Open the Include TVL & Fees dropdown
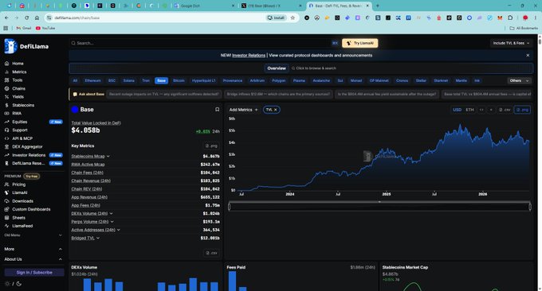The image size is (542, 291). [511, 43]
